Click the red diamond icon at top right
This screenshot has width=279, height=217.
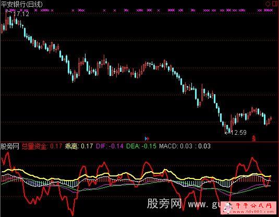(268, 4)
